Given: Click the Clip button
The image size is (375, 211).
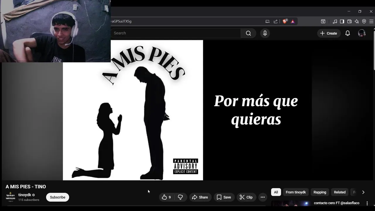Looking at the screenshot, I should (246, 197).
